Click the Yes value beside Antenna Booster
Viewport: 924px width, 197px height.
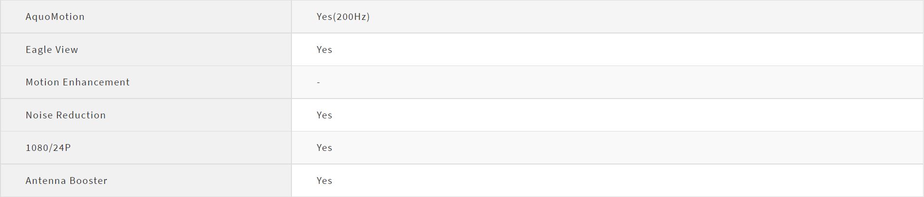324,181
